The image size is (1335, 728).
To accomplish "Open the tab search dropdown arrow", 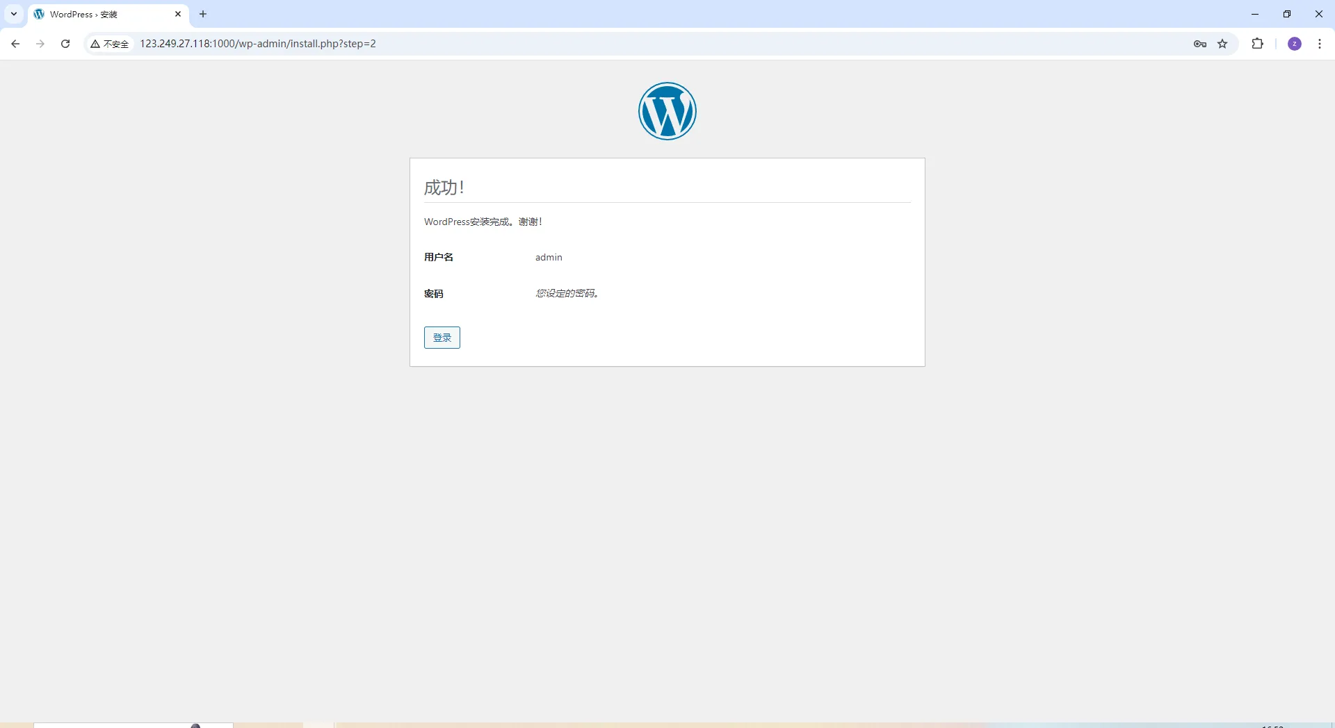I will pos(14,14).
